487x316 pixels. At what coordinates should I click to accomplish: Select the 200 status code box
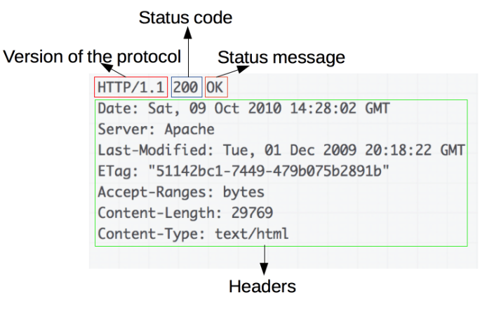coord(186,88)
